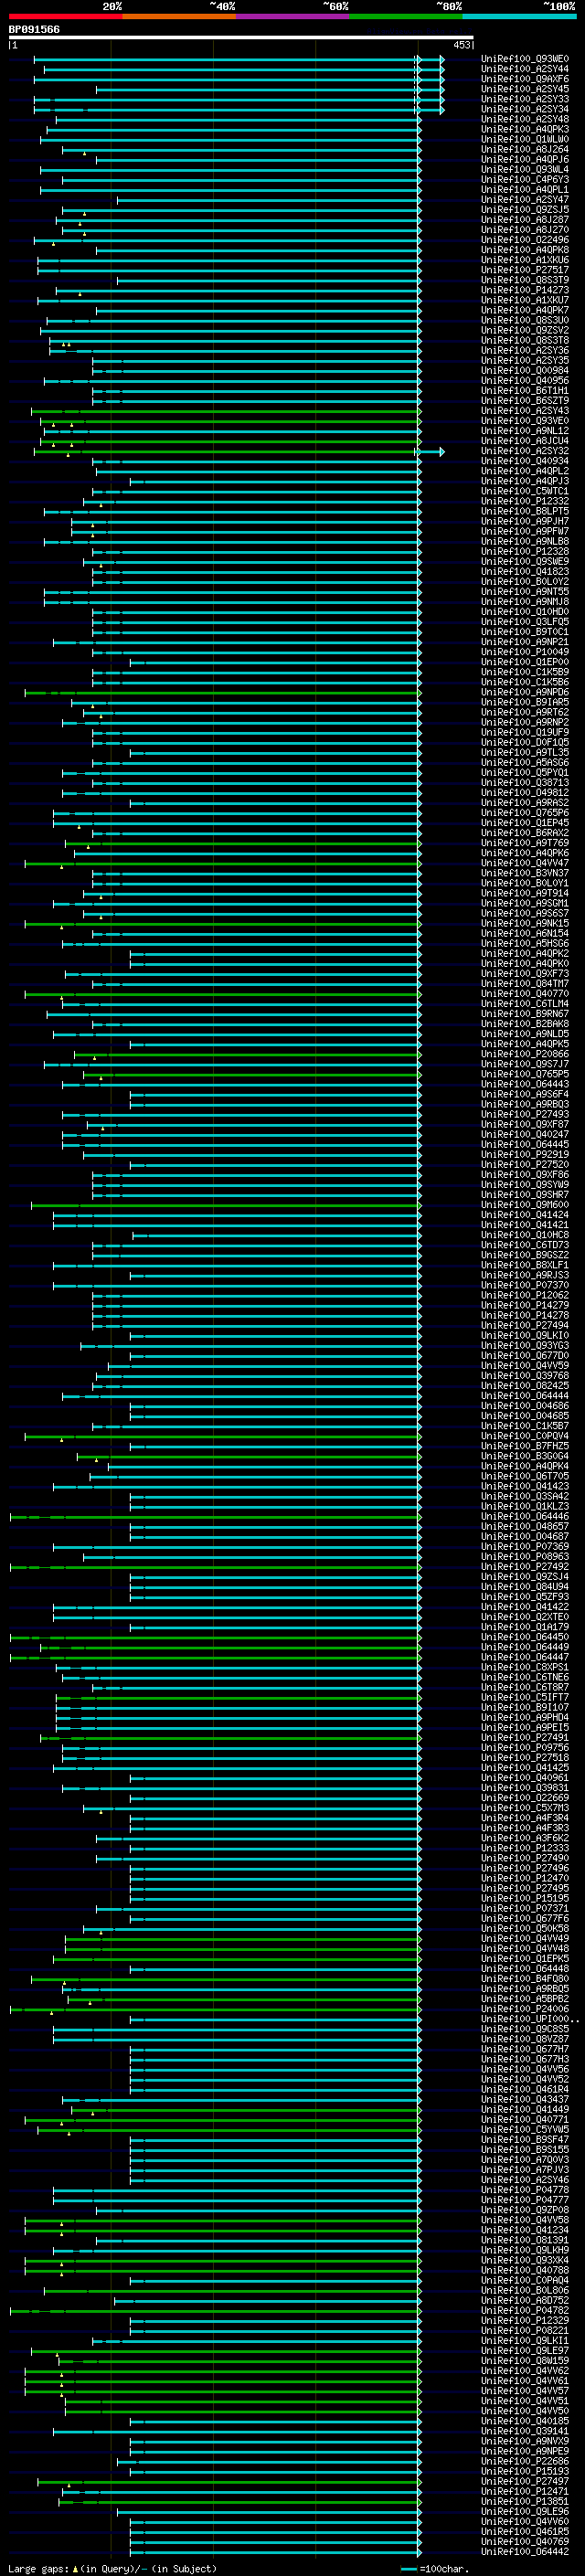Select hit UniRef100_A2SY45
The image size is (585, 2576).
pos(524,89)
